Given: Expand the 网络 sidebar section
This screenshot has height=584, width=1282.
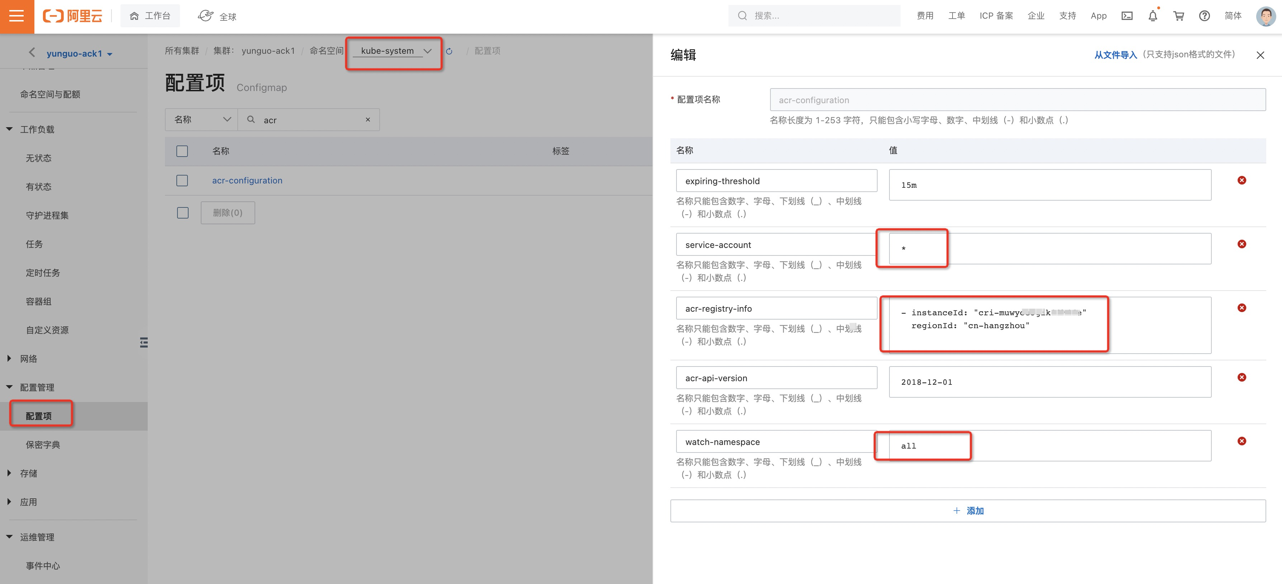Looking at the screenshot, I should pyautogui.click(x=28, y=359).
